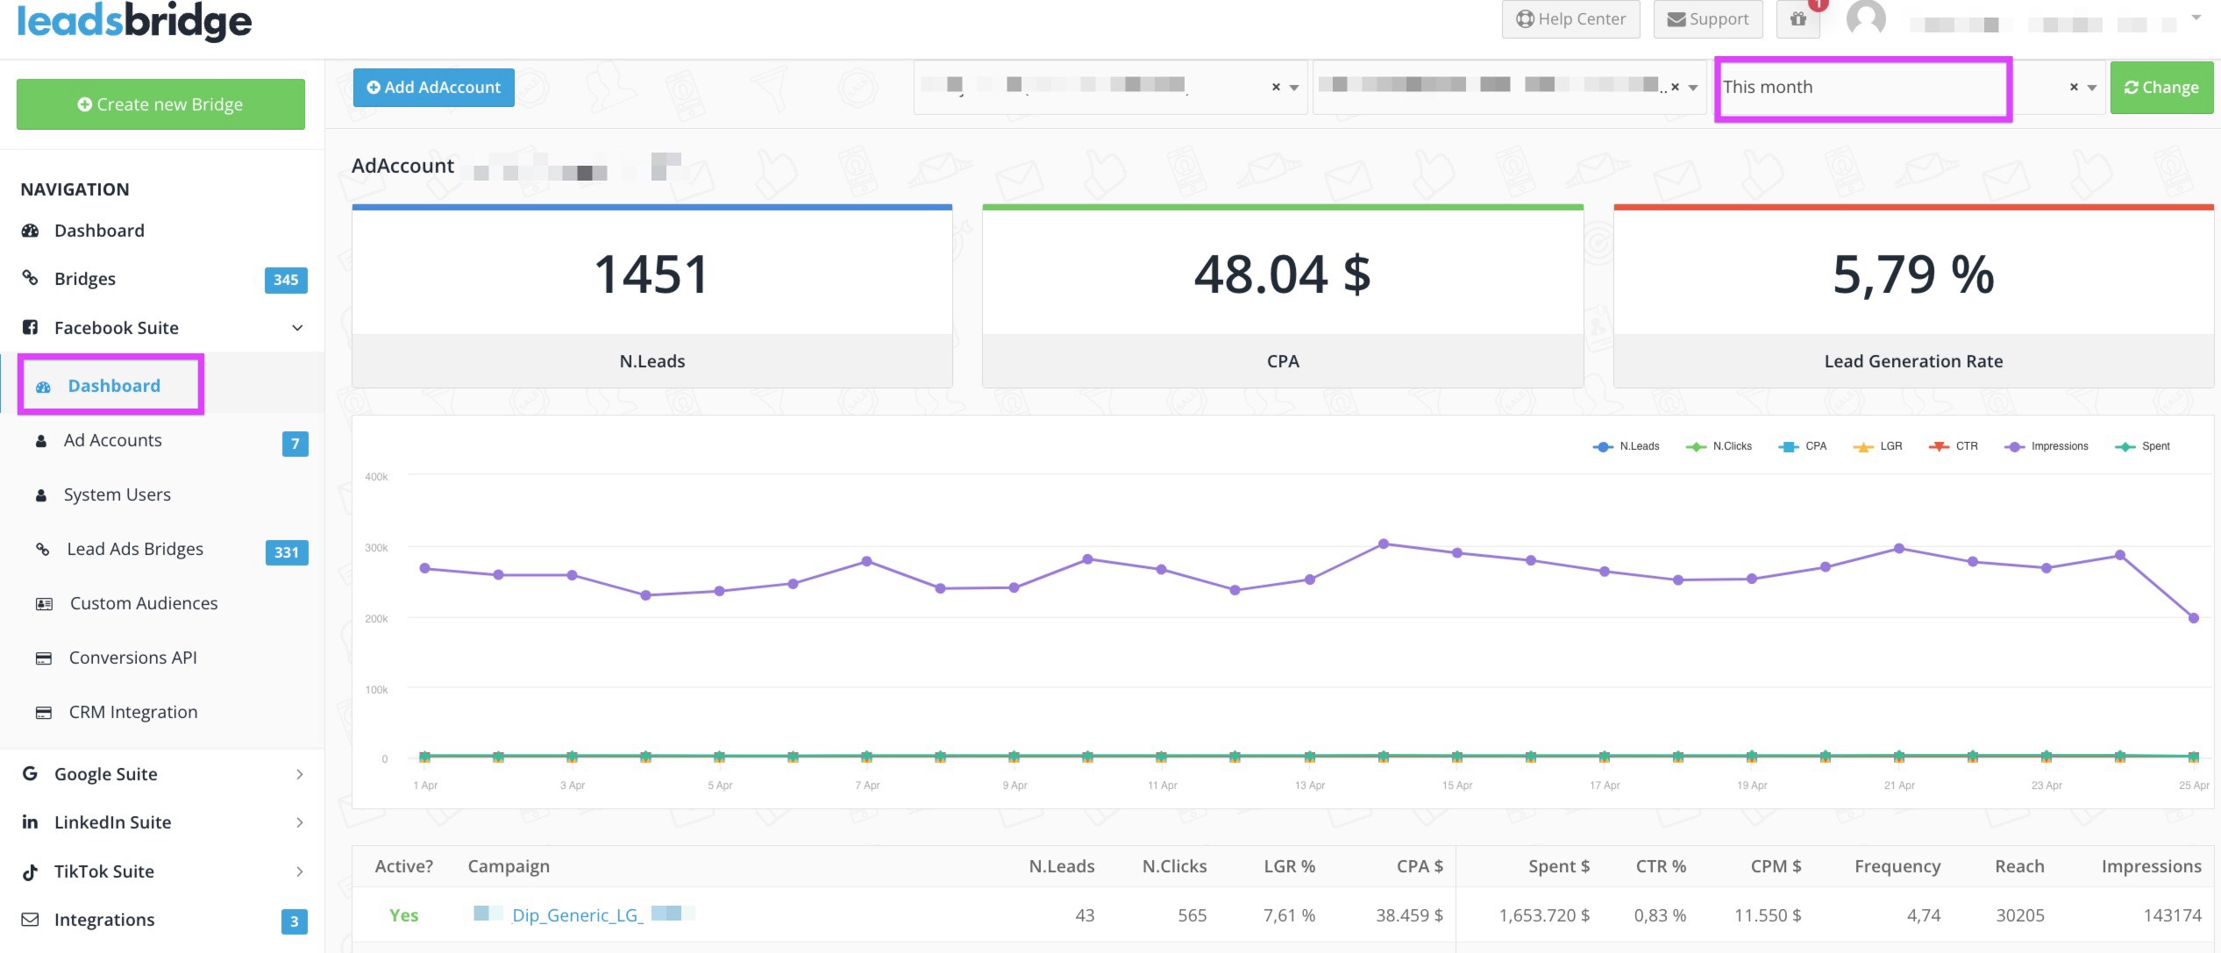
Task: Open the gift notifications icon
Action: pos(1797,18)
